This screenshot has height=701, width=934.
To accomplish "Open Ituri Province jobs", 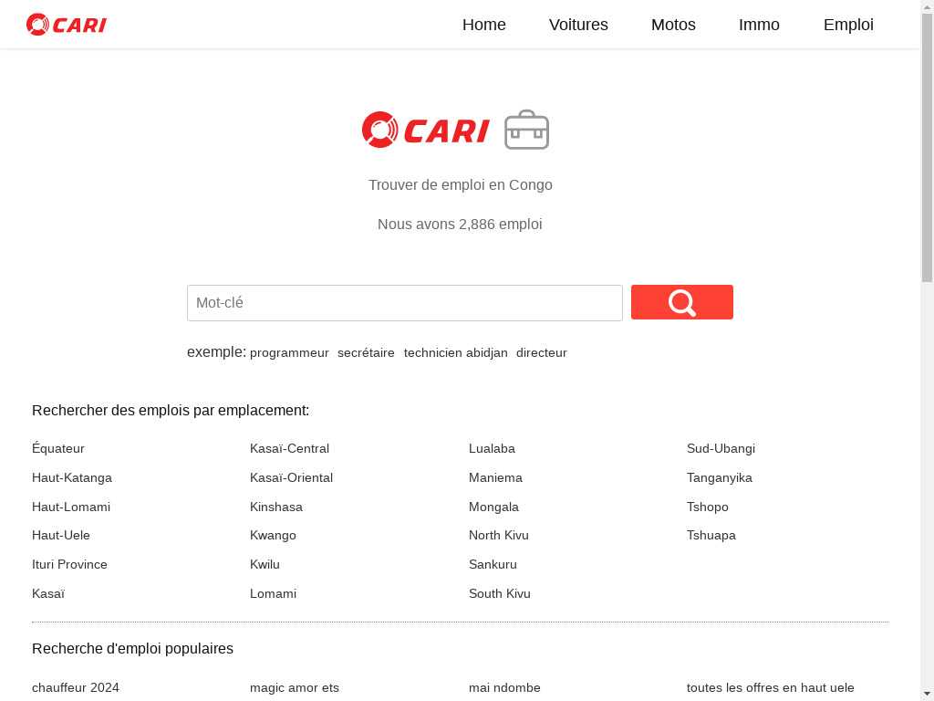I will pyautogui.click(x=69, y=564).
